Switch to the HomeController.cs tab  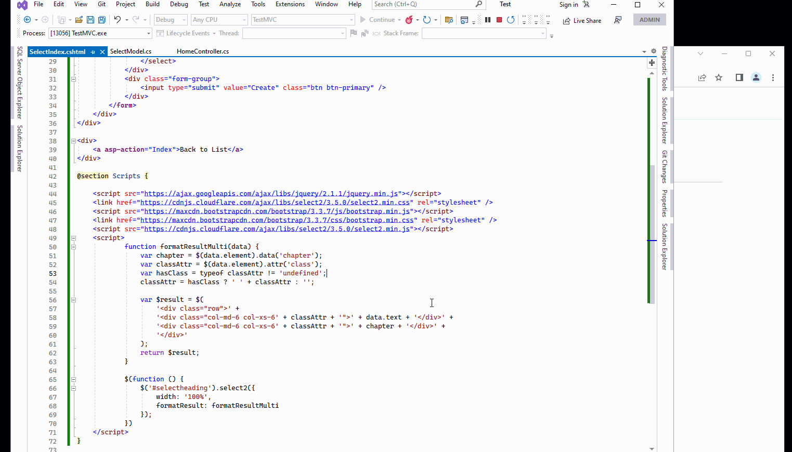pos(203,51)
